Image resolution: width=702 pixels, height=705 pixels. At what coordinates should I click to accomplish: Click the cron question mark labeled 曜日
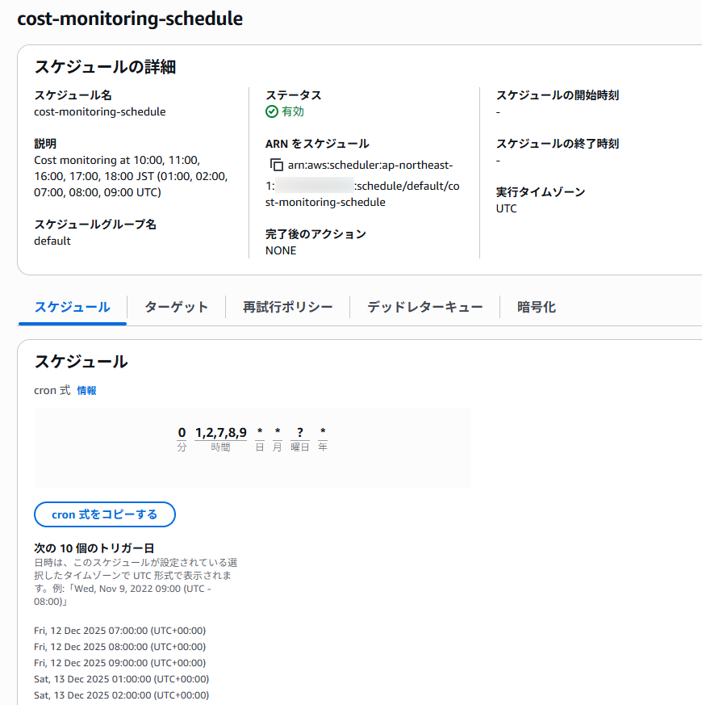[x=300, y=433]
